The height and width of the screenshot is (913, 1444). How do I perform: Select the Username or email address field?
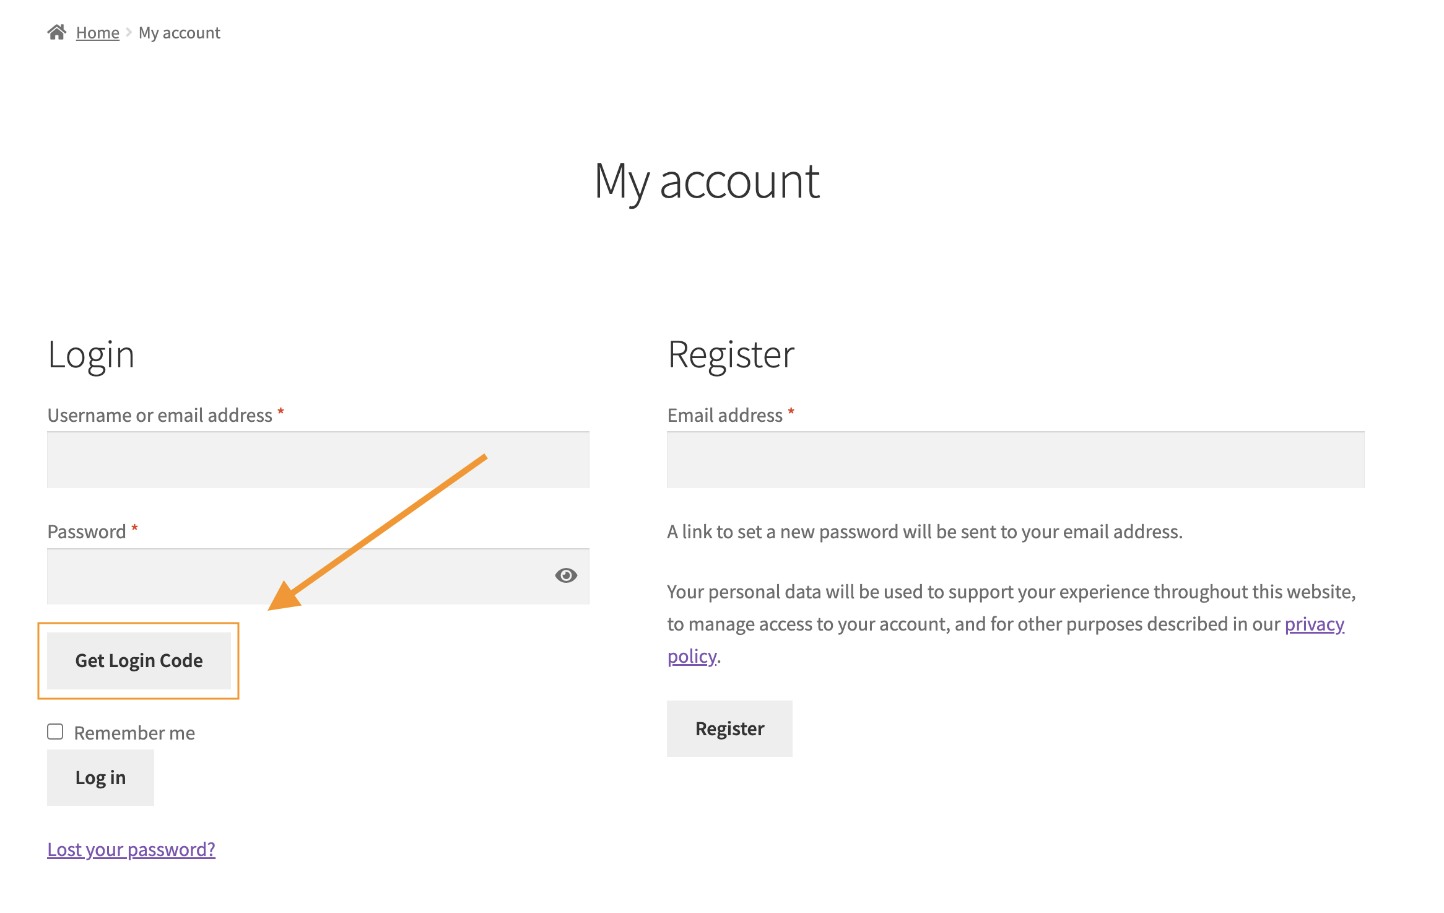[318, 460]
